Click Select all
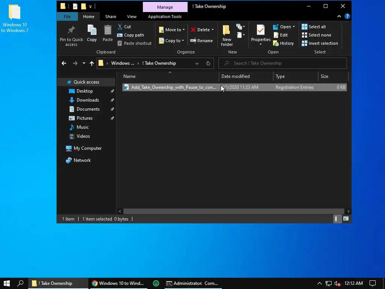Image resolution: width=385 pixels, height=289 pixels. (x=314, y=27)
